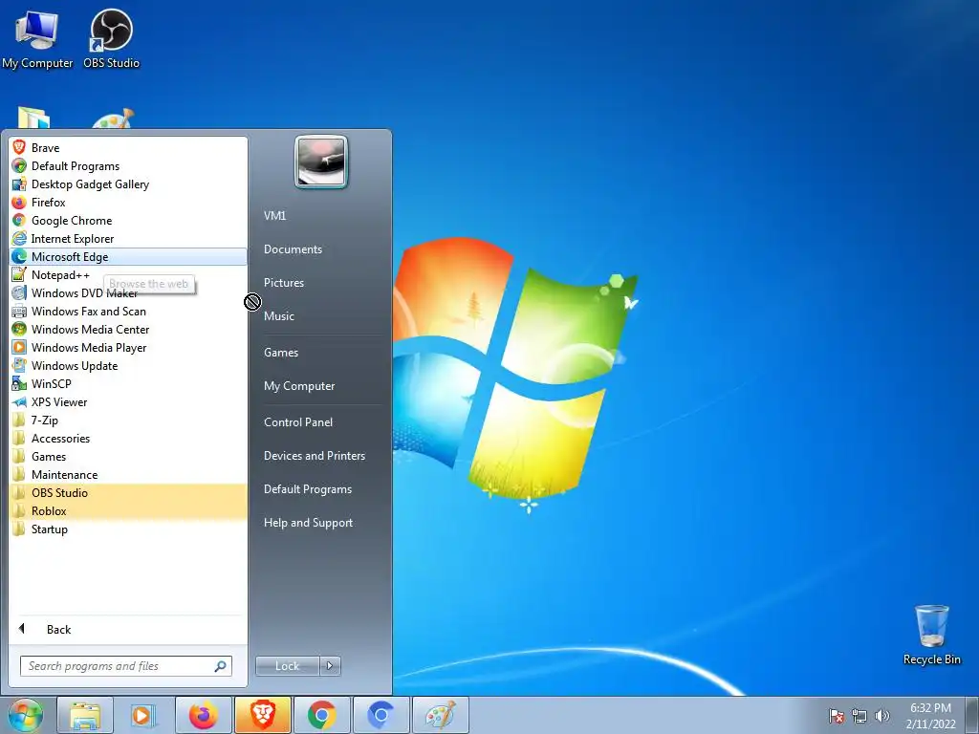Launch Google Chrome from the taskbar
979x734 pixels.
click(x=322, y=715)
